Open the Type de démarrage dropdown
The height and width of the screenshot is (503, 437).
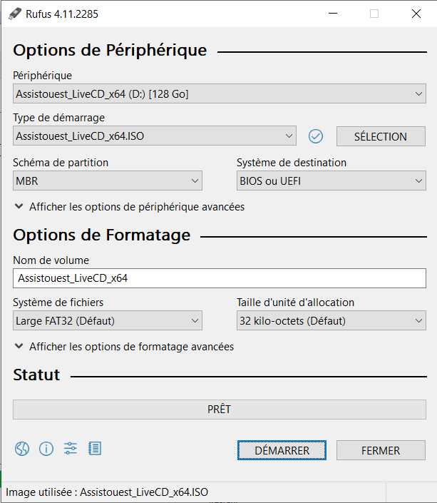point(155,136)
